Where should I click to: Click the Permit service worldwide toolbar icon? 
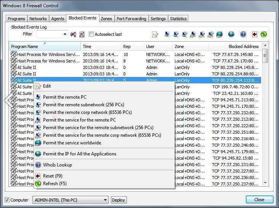[220, 34]
